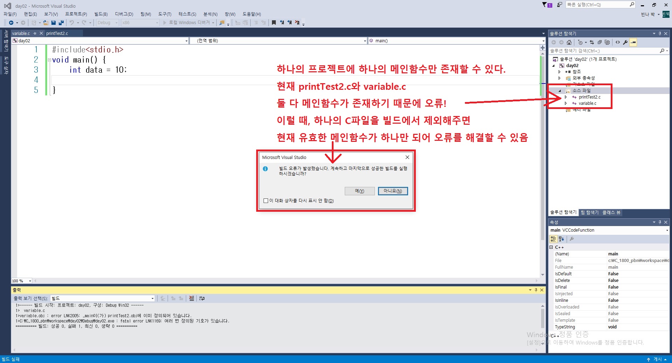Open the (전역 범위) scope dropdown
Viewport: 672px width, 363px height.
point(365,41)
